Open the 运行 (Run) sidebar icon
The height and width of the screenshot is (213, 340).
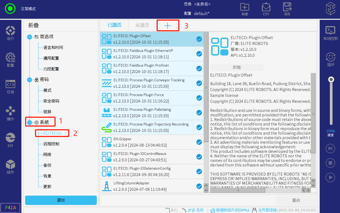pyautogui.click(x=10, y=33)
